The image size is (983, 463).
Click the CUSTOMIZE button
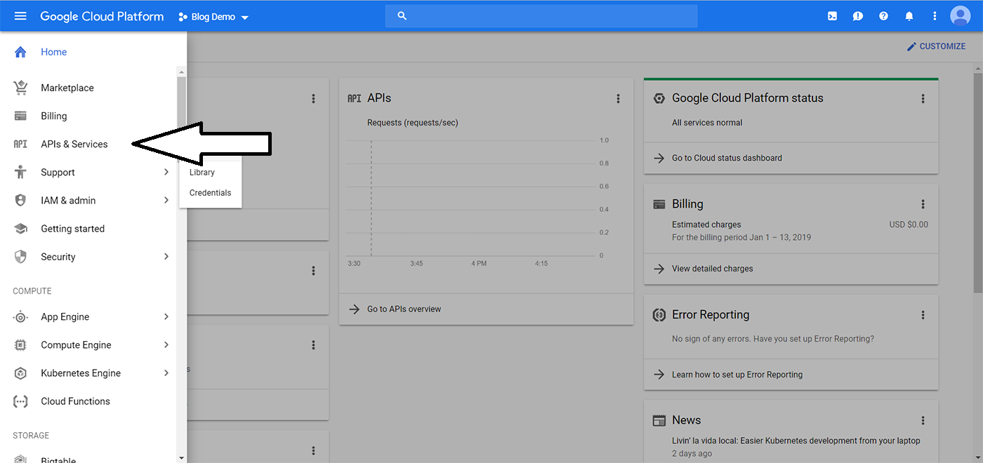pos(936,46)
